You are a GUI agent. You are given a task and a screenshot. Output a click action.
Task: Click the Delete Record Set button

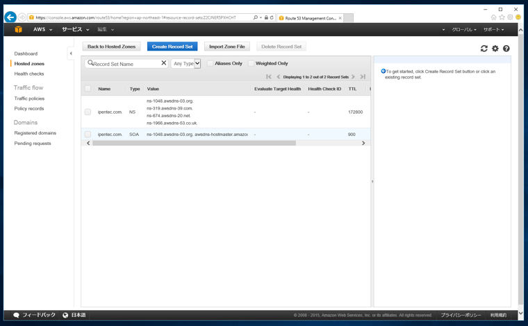click(x=281, y=46)
